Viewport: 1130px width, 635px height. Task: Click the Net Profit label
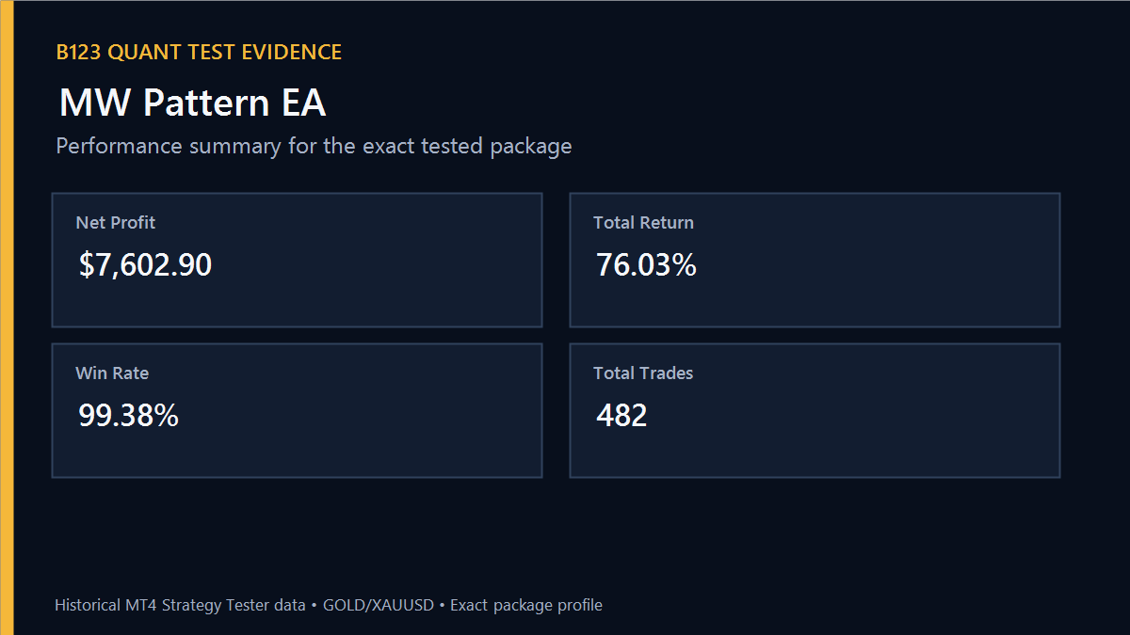(115, 223)
